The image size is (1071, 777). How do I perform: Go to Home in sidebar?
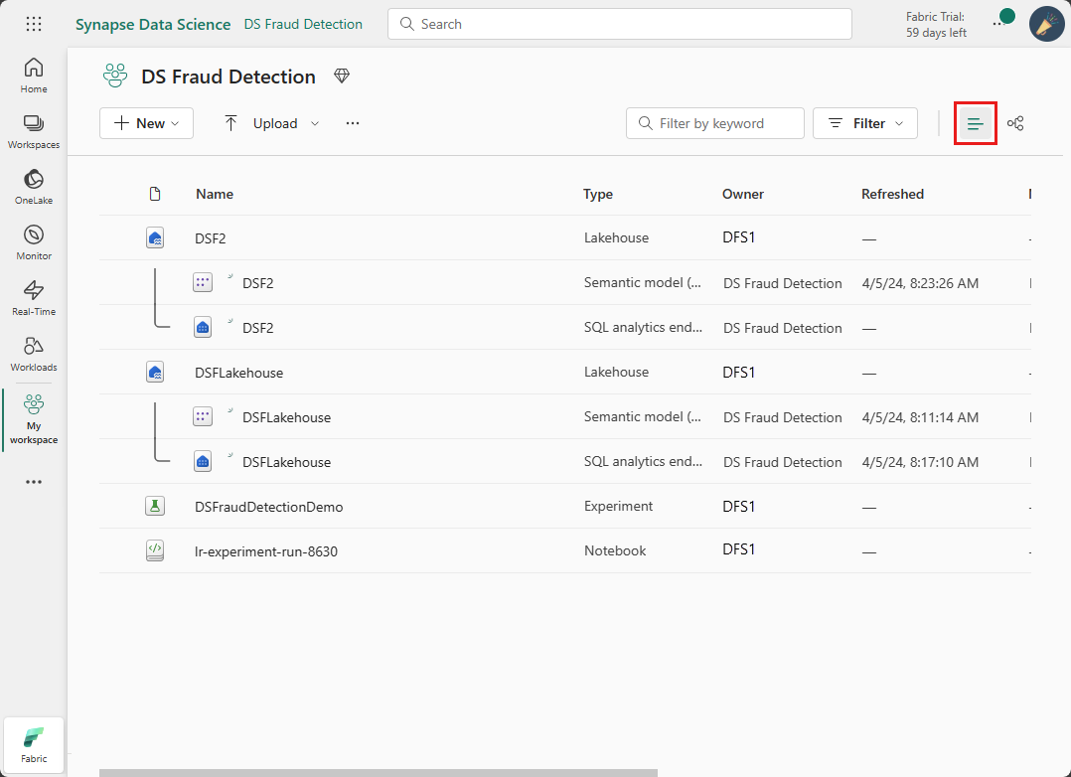click(x=34, y=76)
